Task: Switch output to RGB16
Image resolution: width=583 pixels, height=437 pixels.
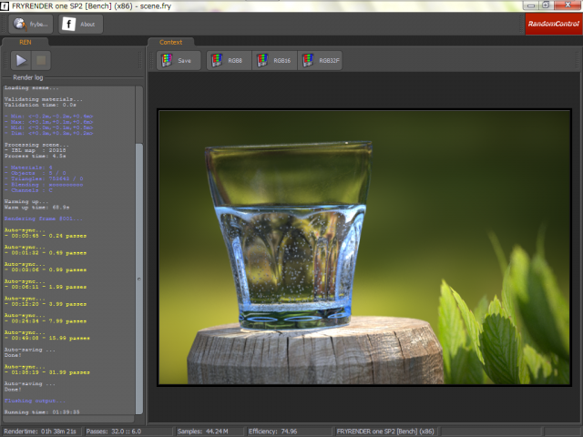Action: point(275,61)
